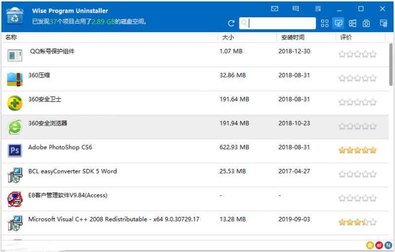Image resolution: width=395 pixels, height=252 pixels.
Task: Click the refresh icon beside the search box
Action: (x=231, y=23)
